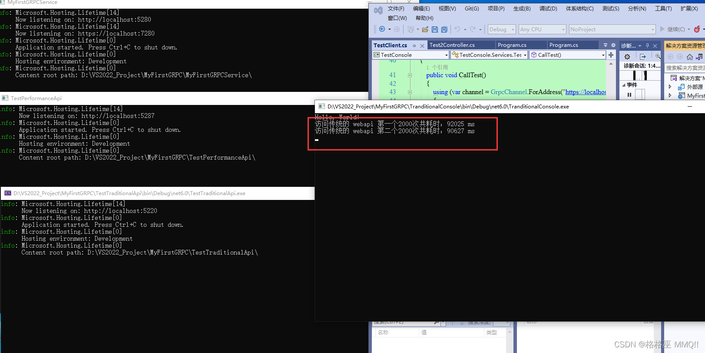705x353 pixels.
Task: Open the 视图(V) menu
Action: tap(447, 9)
